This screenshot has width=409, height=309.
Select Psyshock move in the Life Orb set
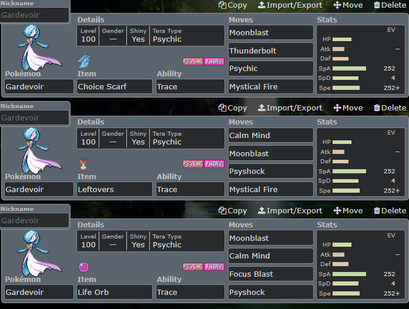click(x=271, y=292)
